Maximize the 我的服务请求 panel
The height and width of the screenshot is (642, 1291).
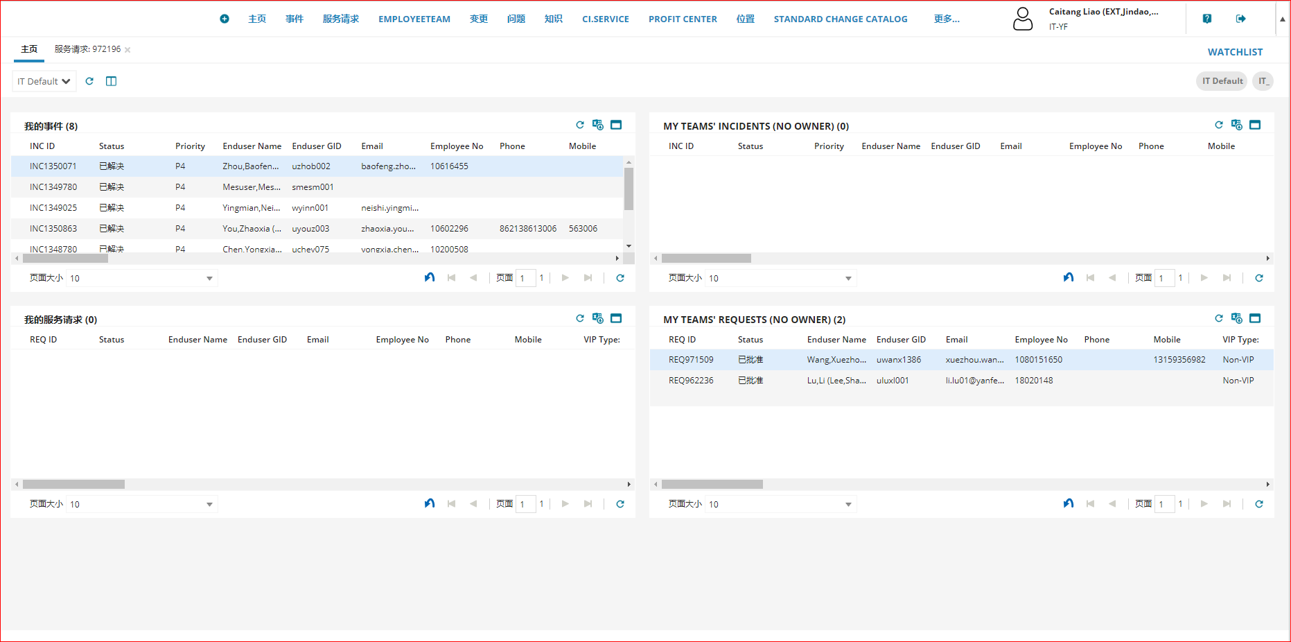click(x=616, y=318)
